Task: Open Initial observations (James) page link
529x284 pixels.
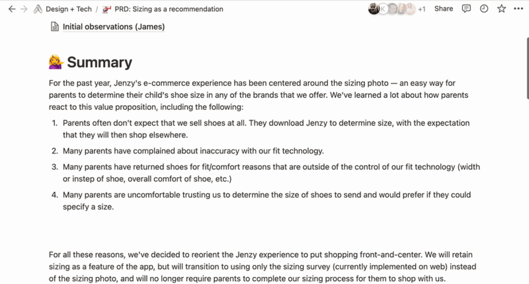Action: pos(113,27)
